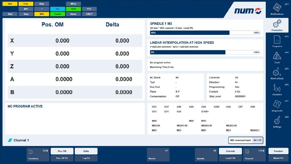Open the Programs file icon
The height and width of the screenshot is (164, 291).
[x=277, y=40]
